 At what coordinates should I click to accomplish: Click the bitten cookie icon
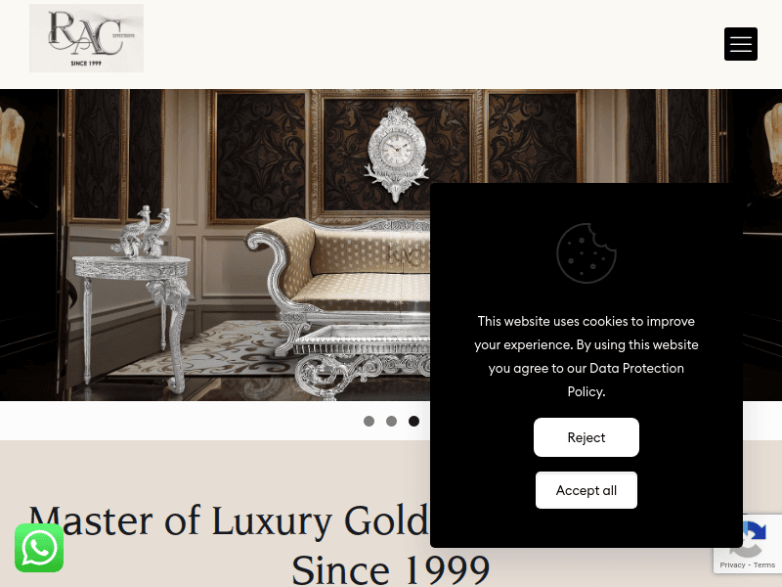pyautogui.click(x=586, y=253)
